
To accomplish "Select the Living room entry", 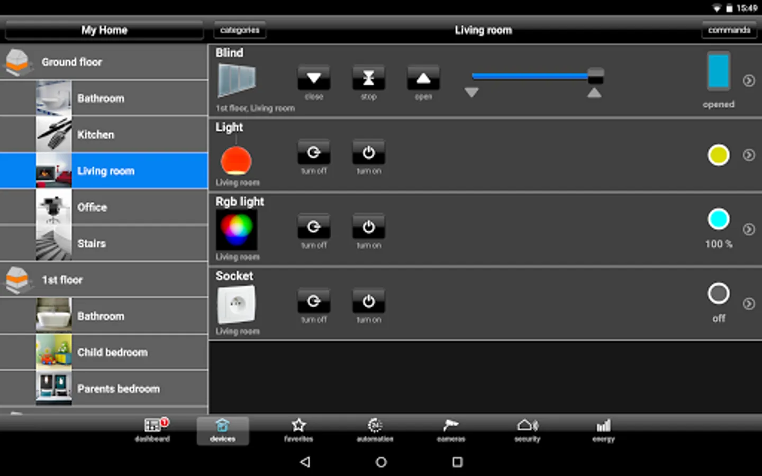I will point(104,171).
